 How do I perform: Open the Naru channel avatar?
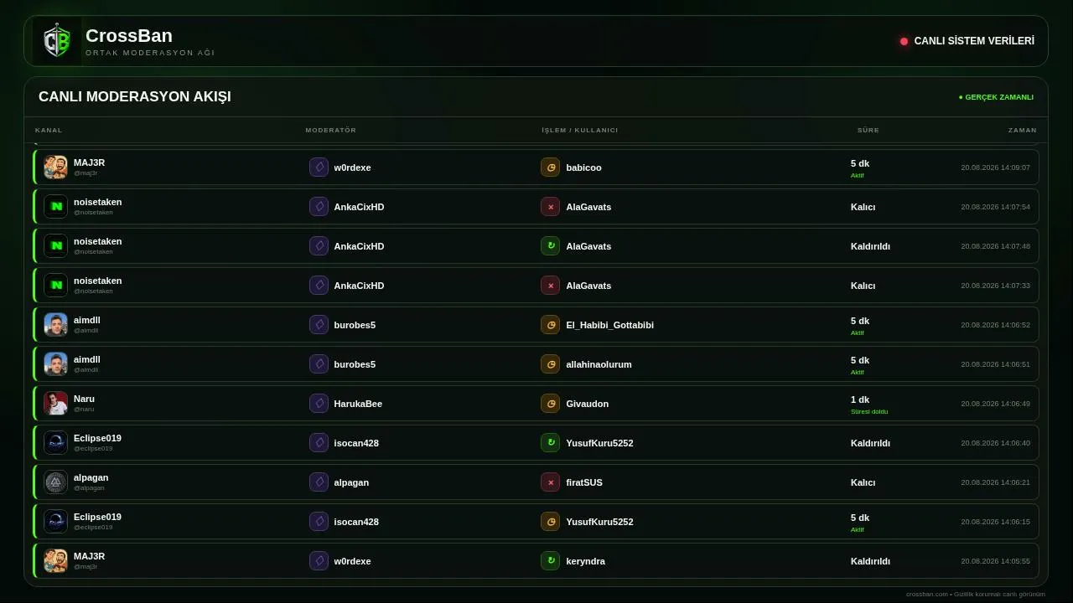pos(55,404)
